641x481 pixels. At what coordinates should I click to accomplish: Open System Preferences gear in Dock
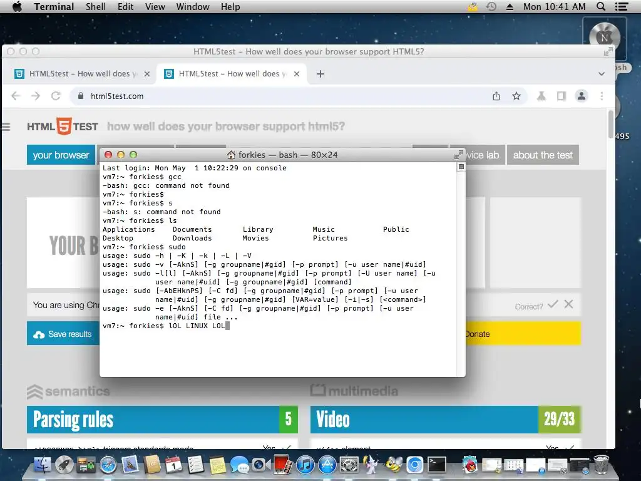[x=349, y=465]
